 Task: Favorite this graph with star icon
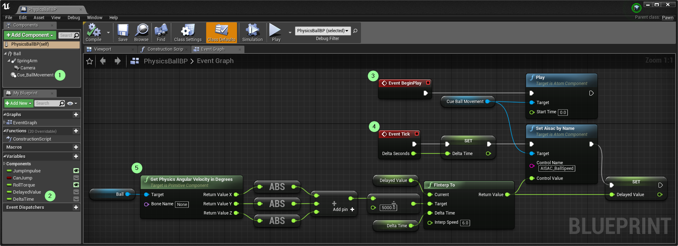pyautogui.click(x=90, y=61)
